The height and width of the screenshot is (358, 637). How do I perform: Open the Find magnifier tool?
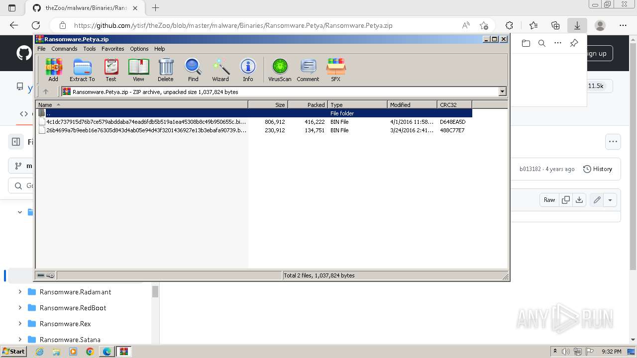[x=193, y=70]
